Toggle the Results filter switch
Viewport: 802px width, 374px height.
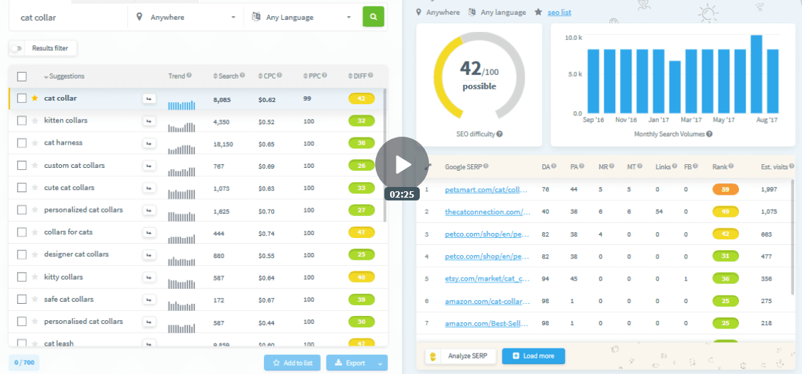[17, 49]
